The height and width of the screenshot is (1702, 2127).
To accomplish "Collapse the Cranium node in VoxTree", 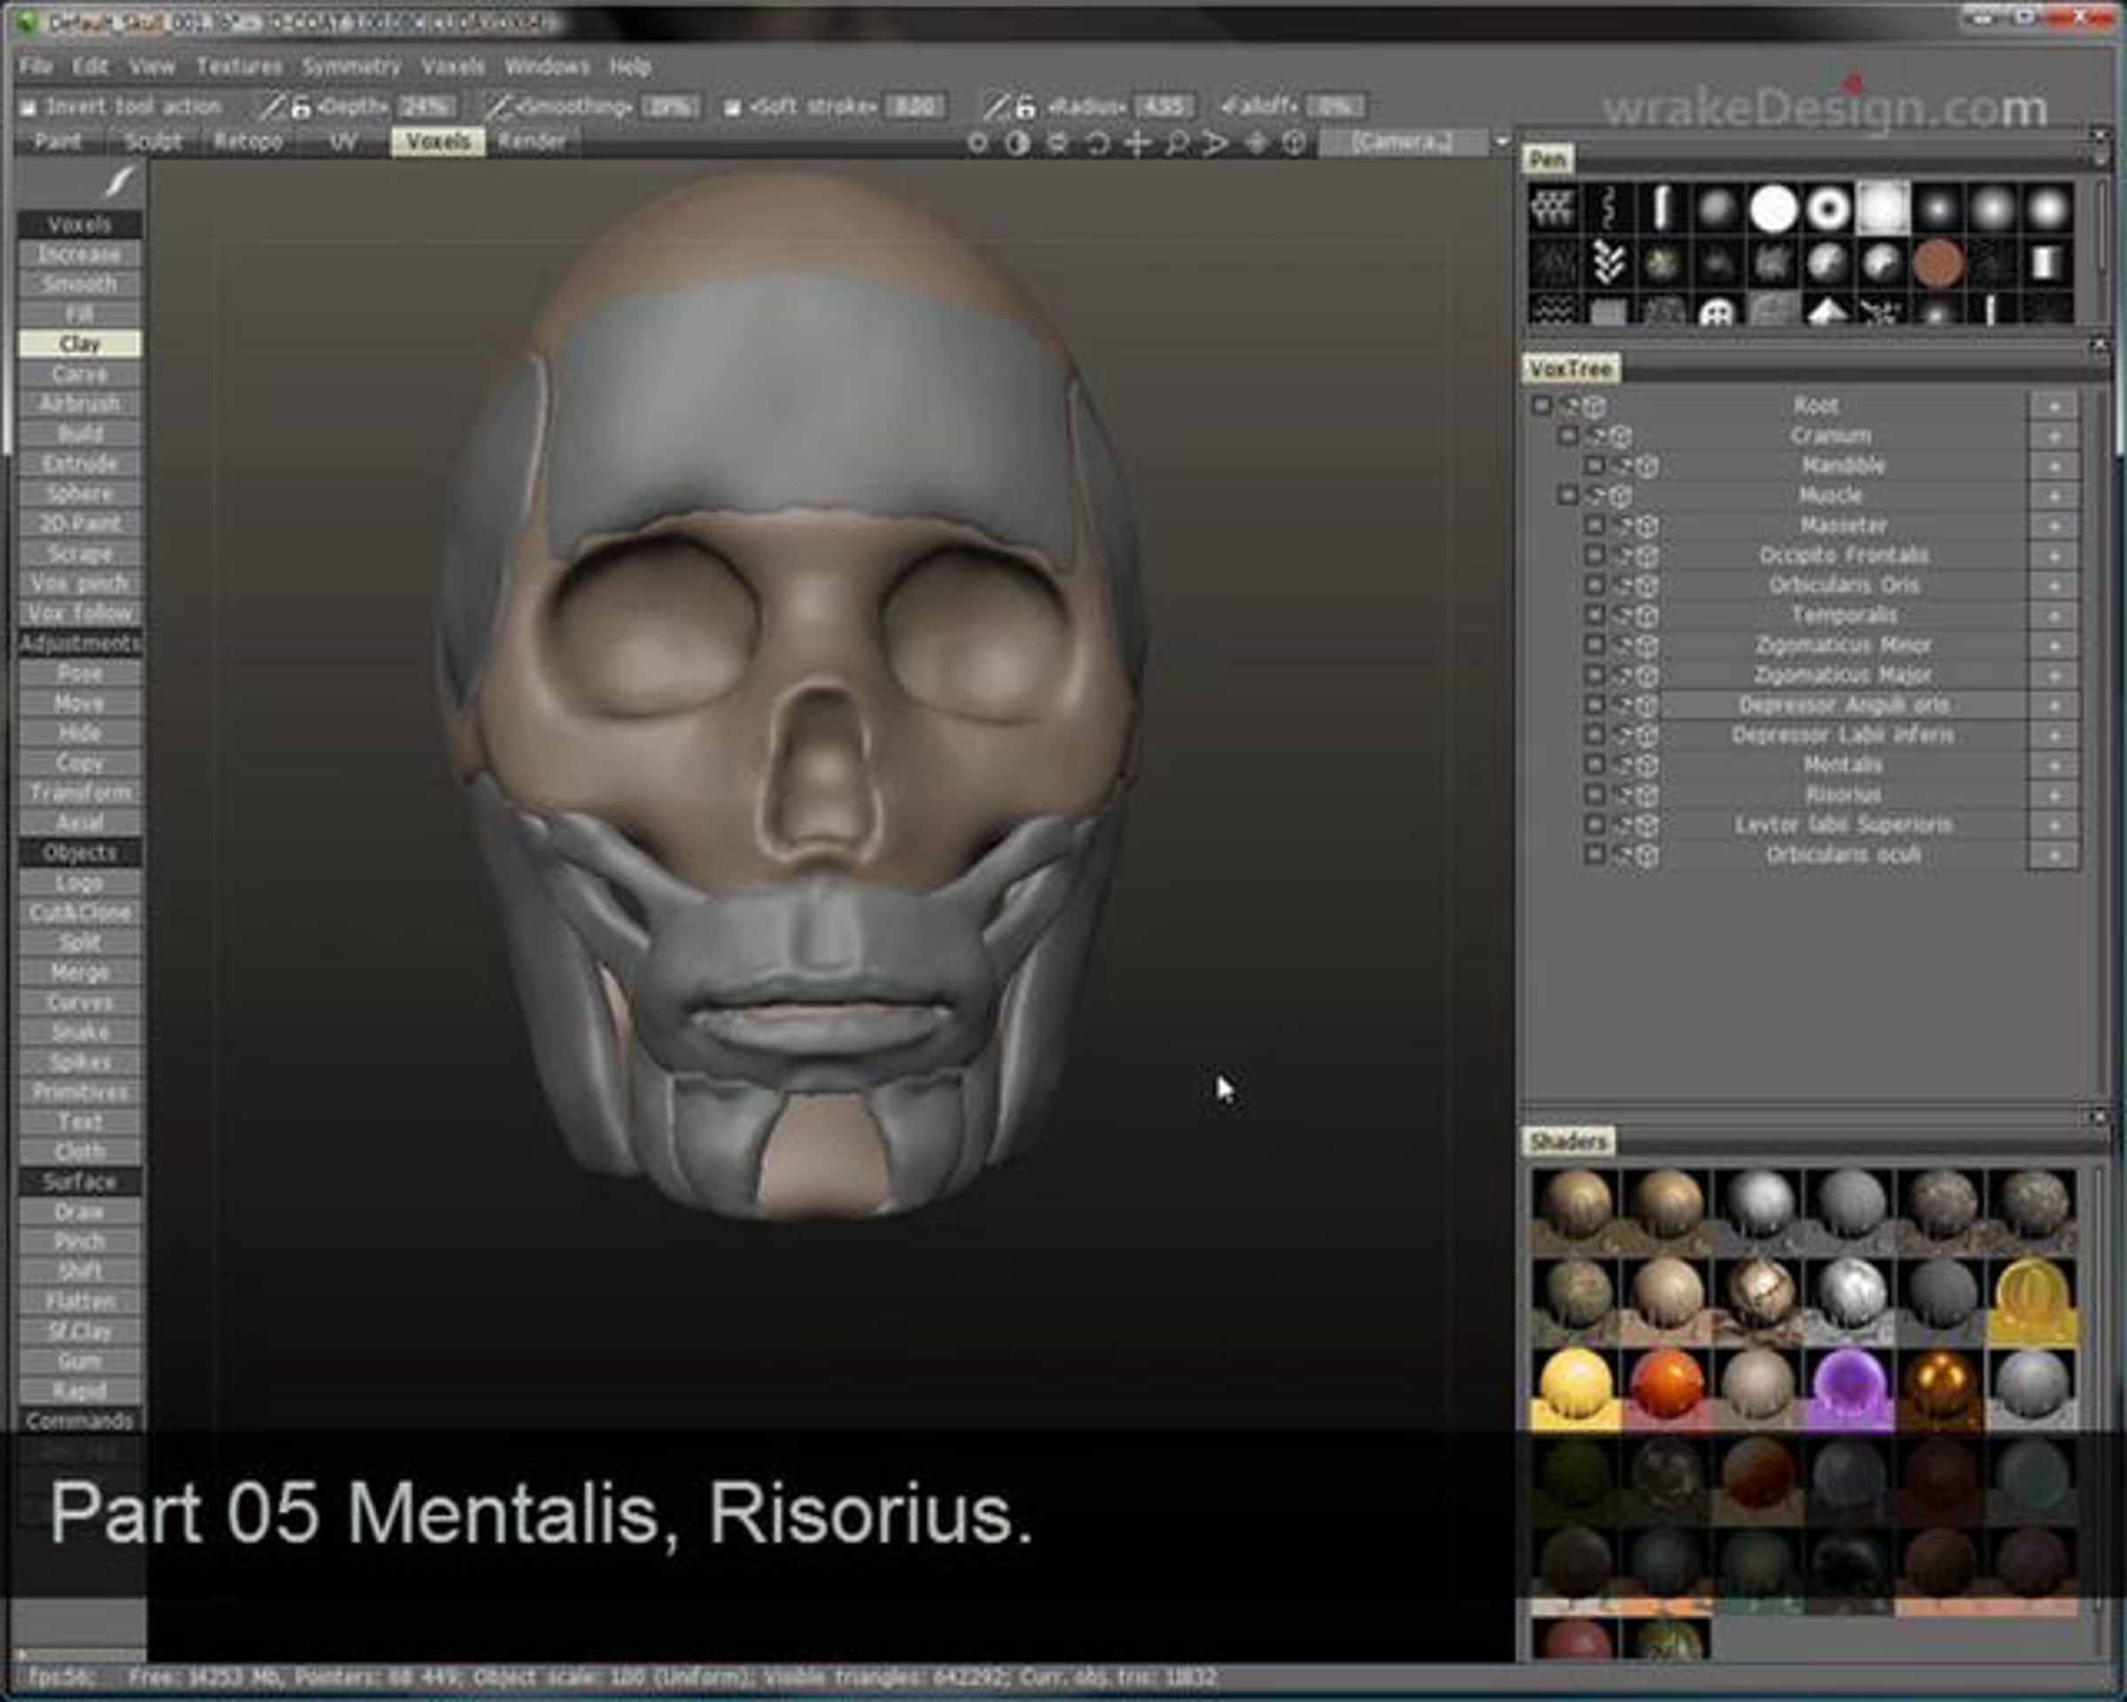I will click(x=1568, y=435).
